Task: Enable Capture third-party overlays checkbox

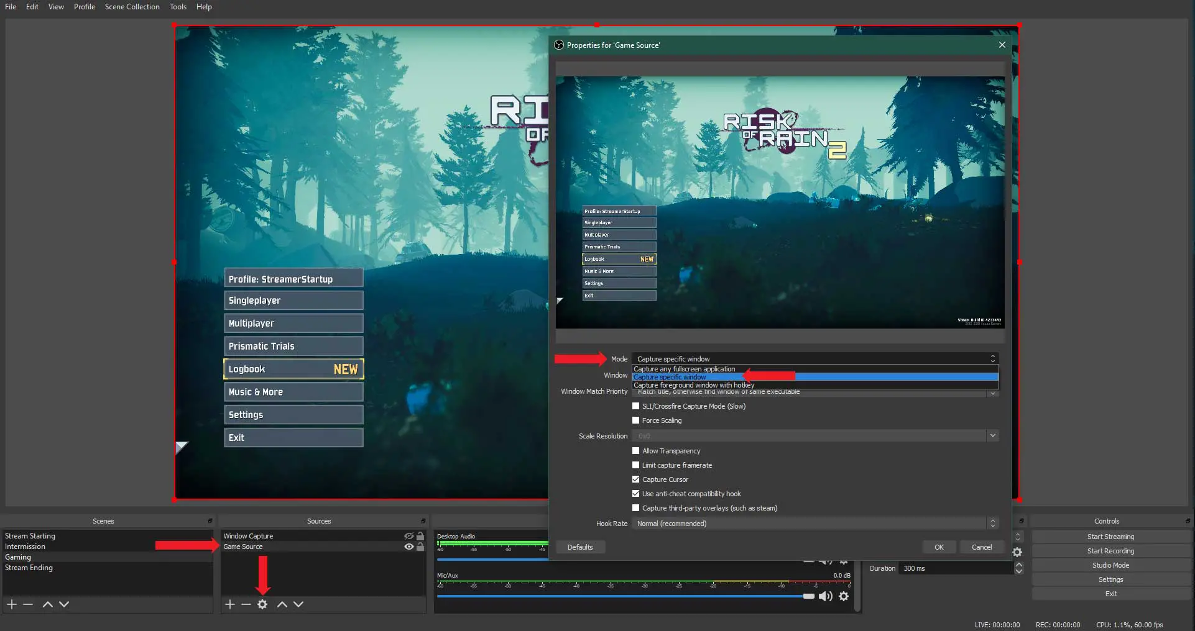Action: click(635, 508)
